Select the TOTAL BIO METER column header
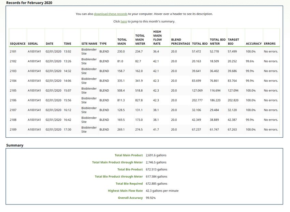 pyautogui.click(x=218, y=42)
